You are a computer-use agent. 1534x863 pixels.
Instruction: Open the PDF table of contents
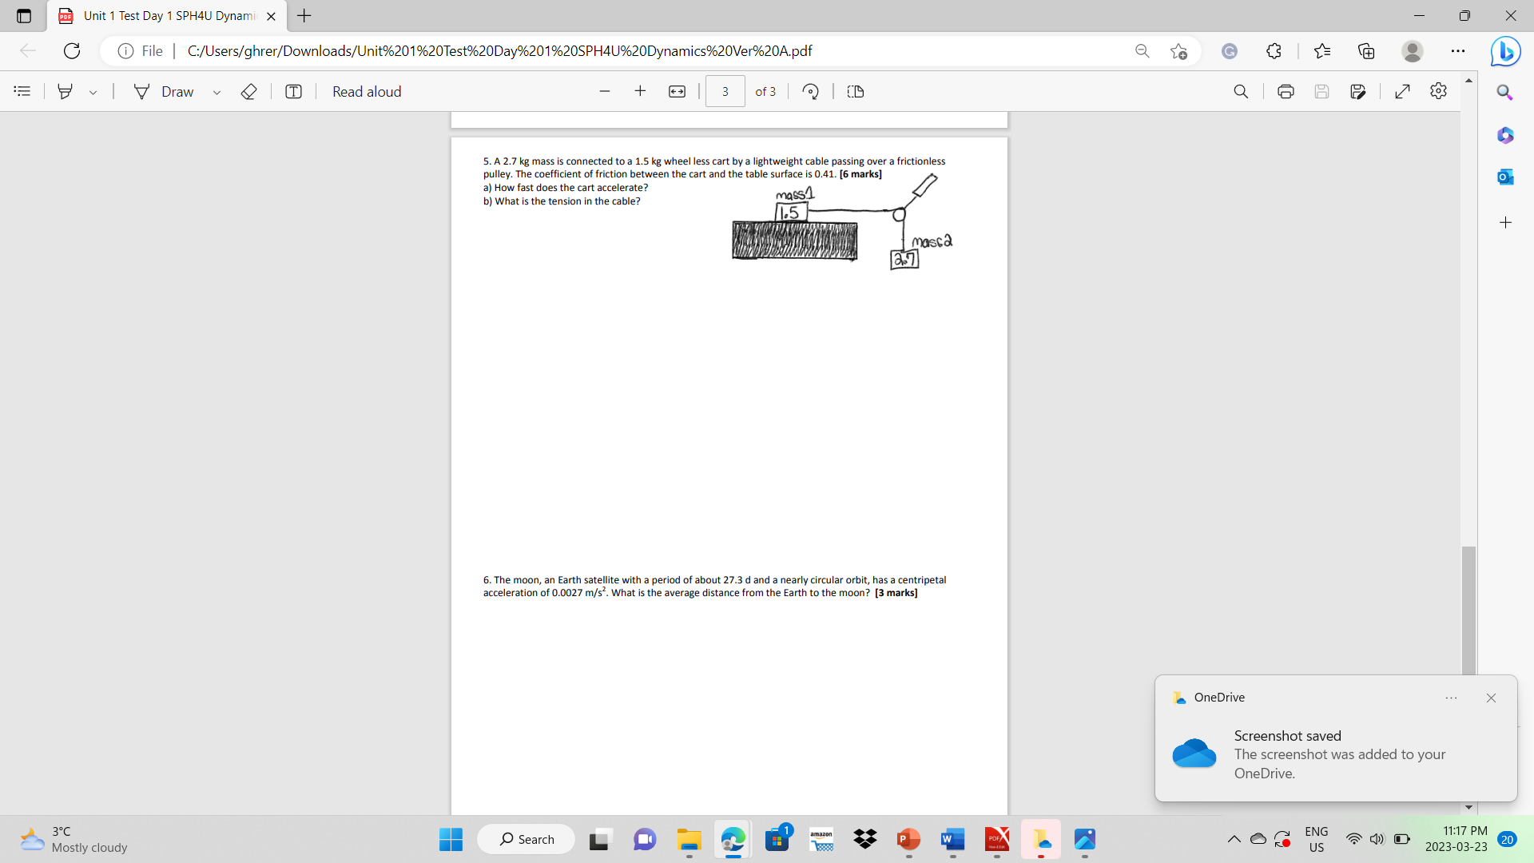click(x=22, y=91)
